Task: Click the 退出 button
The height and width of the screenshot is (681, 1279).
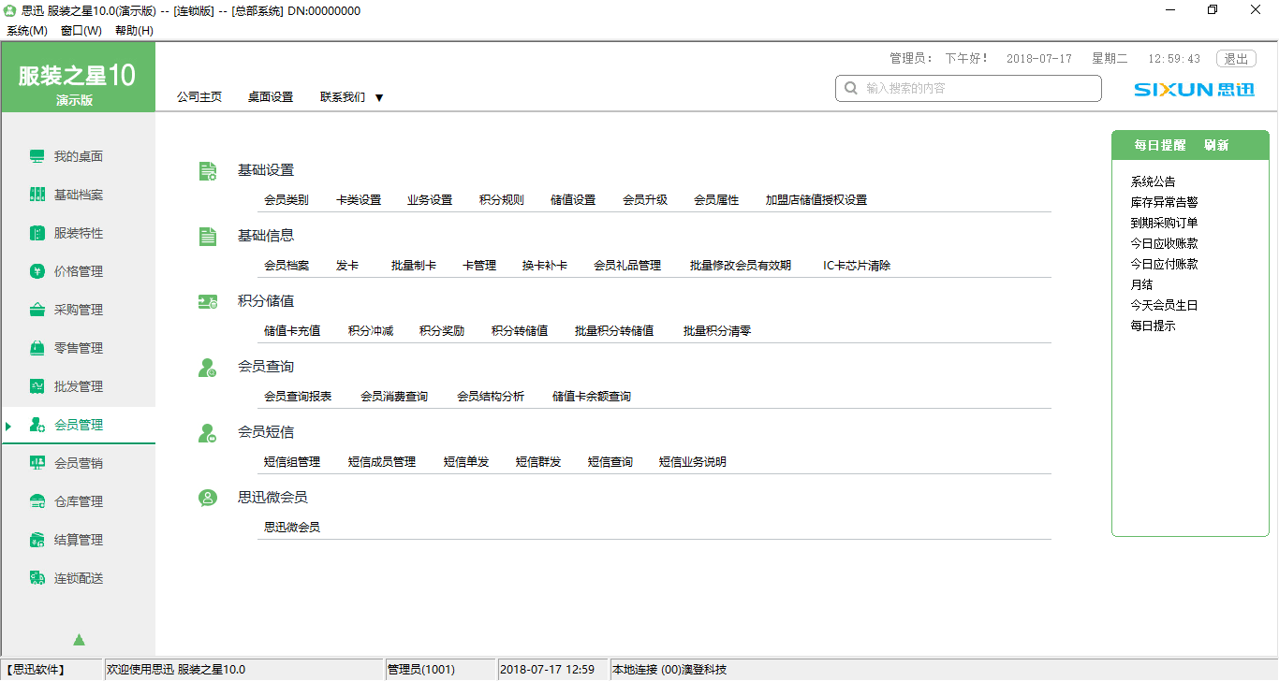Action: [x=1236, y=58]
